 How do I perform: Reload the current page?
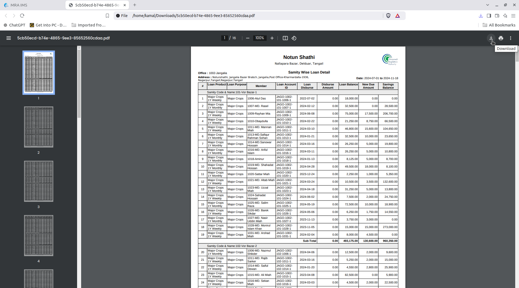[x=22, y=16]
